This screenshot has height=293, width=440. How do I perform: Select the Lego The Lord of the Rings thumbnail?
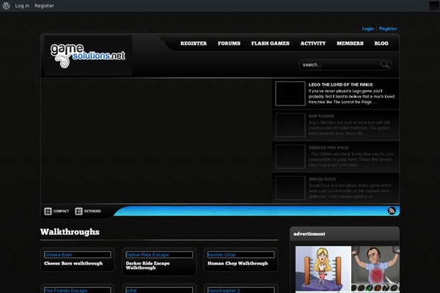pyautogui.click(x=290, y=94)
